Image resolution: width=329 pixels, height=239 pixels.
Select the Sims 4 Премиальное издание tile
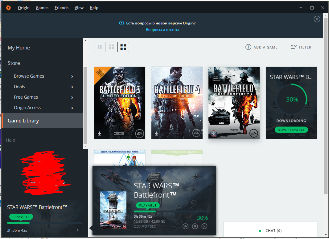tap(177, 158)
